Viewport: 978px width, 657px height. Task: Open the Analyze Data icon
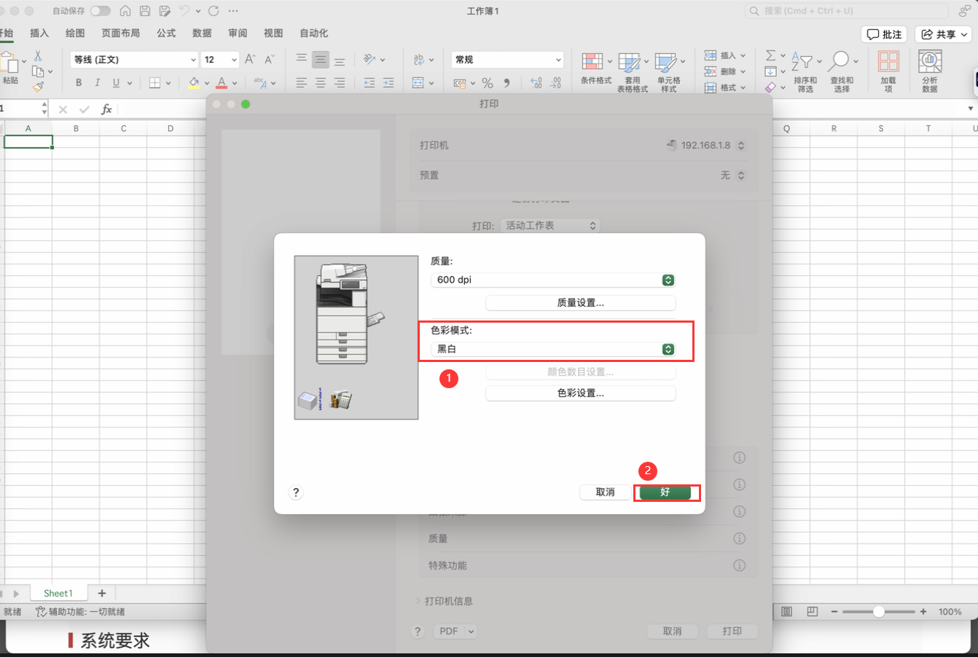930,71
